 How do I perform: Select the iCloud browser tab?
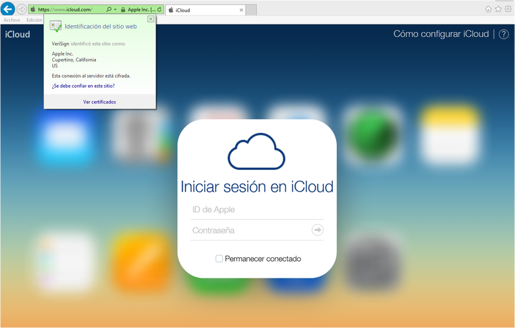[x=206, y=10]
